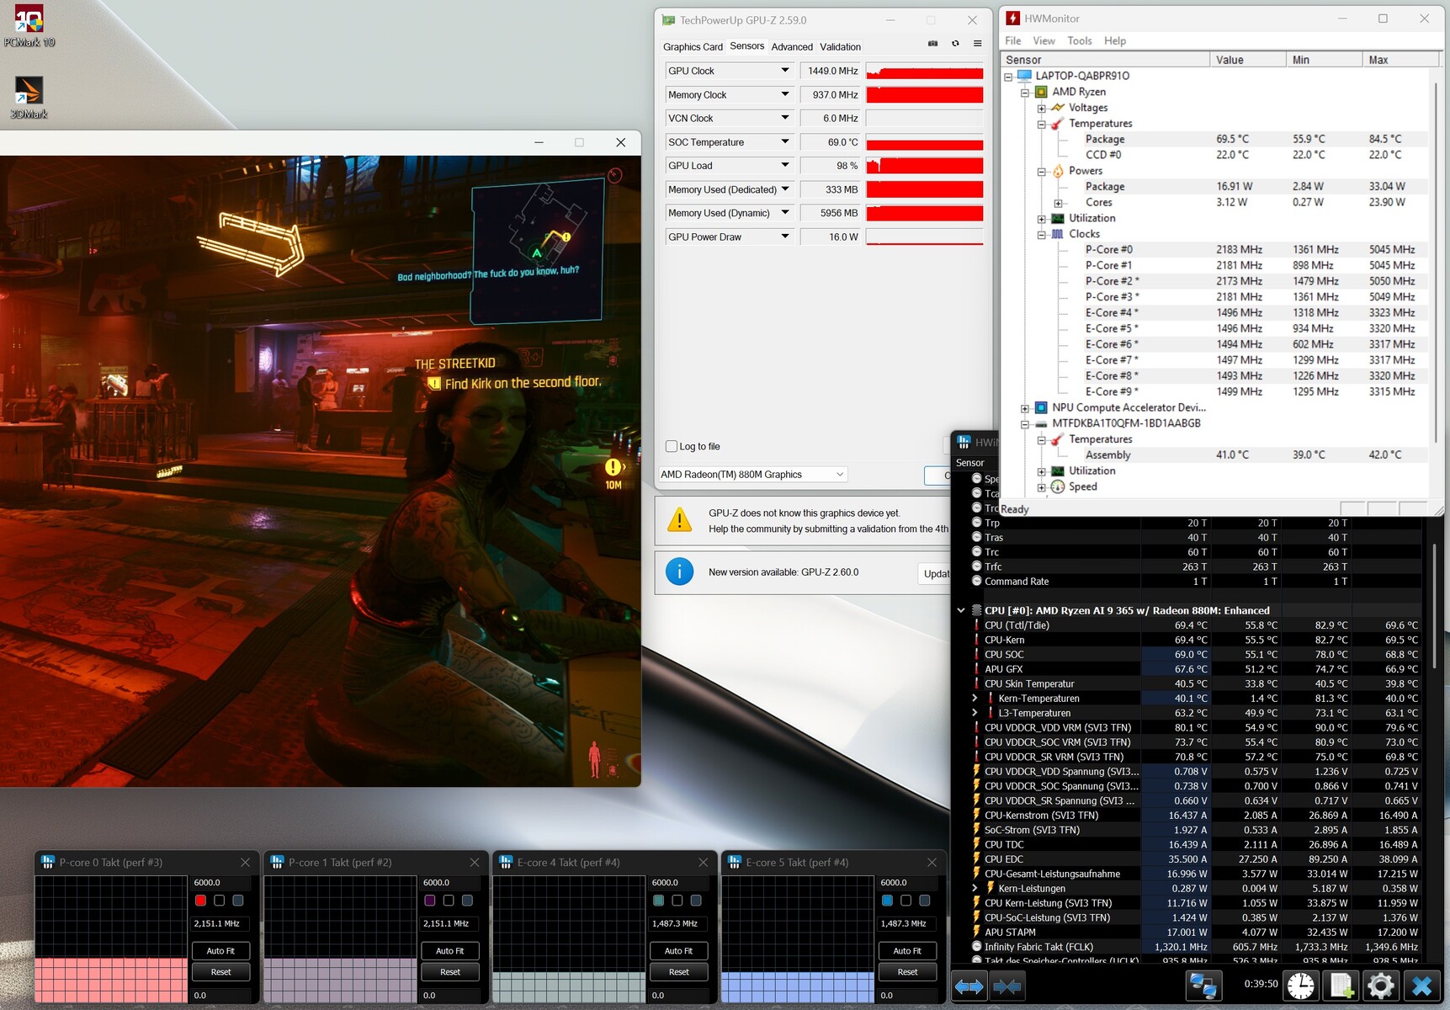Open the GPU Clock sensor dropdown
This screenshot has width=1450, height=1010.
pos(785,71)
